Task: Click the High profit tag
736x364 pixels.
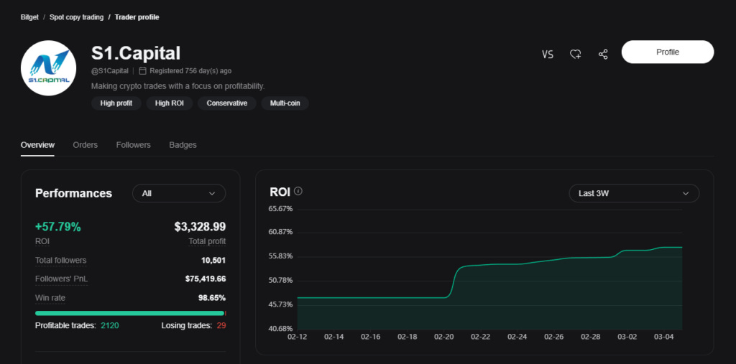Action: (x=116, y=103)
